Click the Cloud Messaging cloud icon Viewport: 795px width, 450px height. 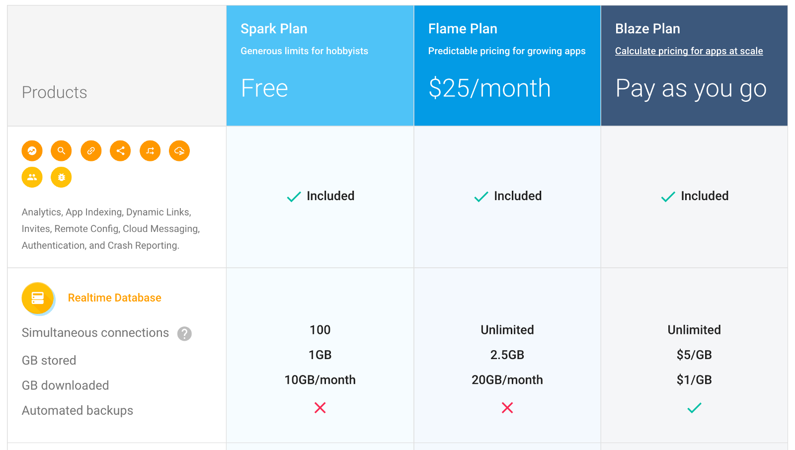click(x=179, y=151)
